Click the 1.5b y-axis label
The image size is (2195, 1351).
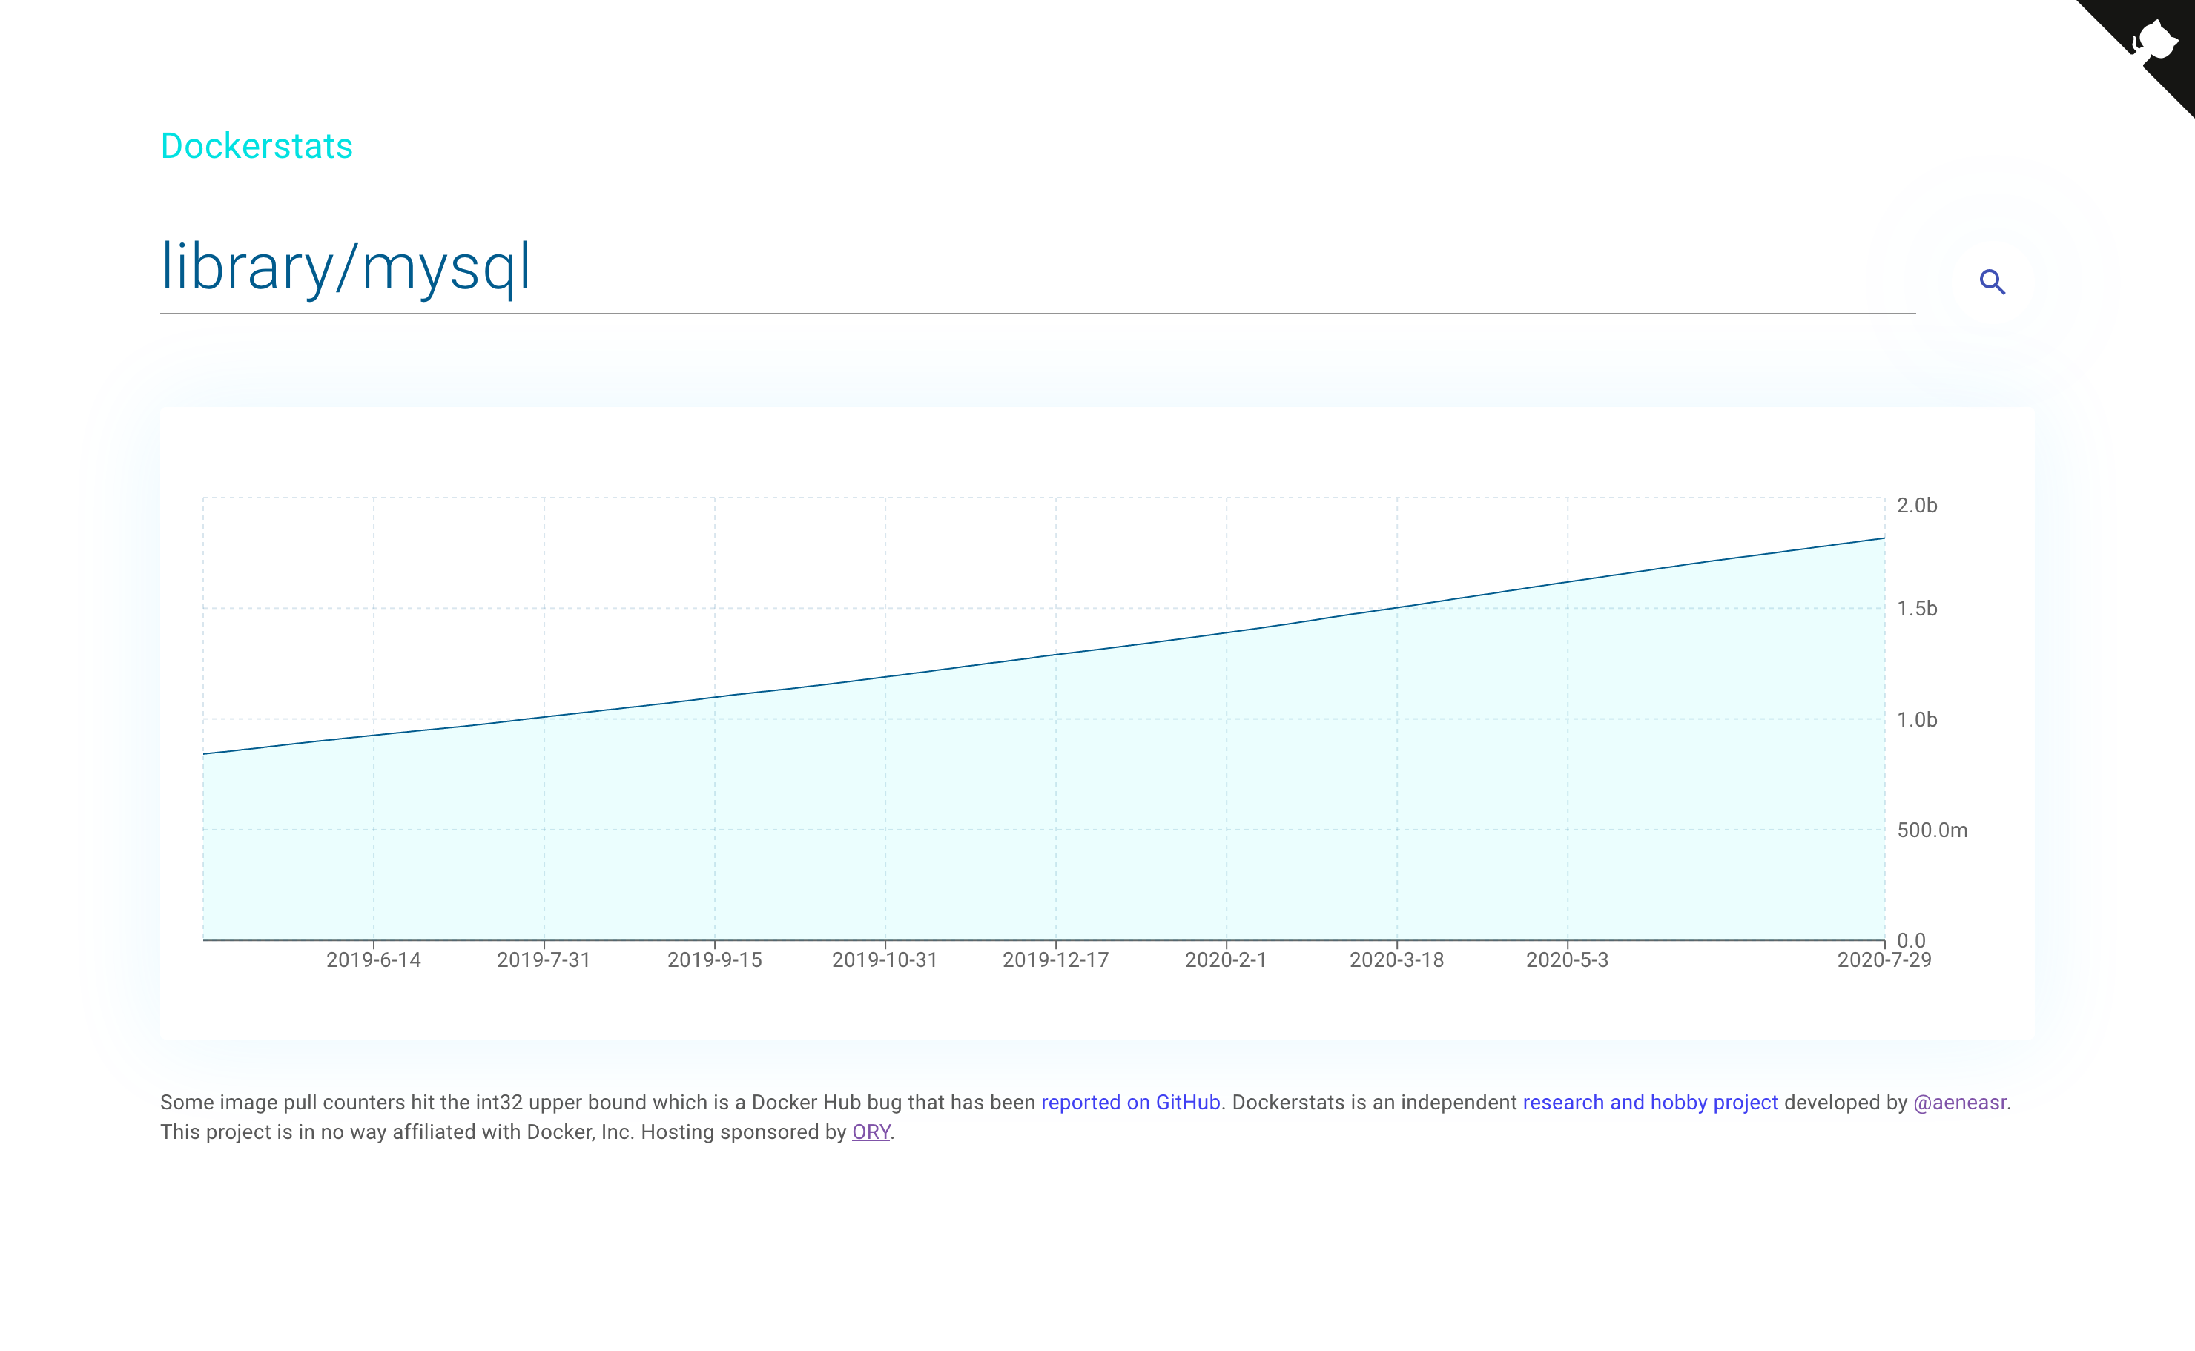click(x=1916, y=609)
